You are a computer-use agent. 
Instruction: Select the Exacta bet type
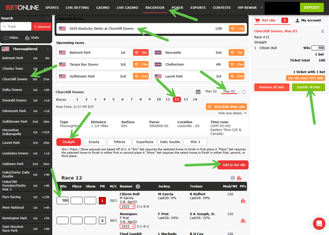coord(93,142)
